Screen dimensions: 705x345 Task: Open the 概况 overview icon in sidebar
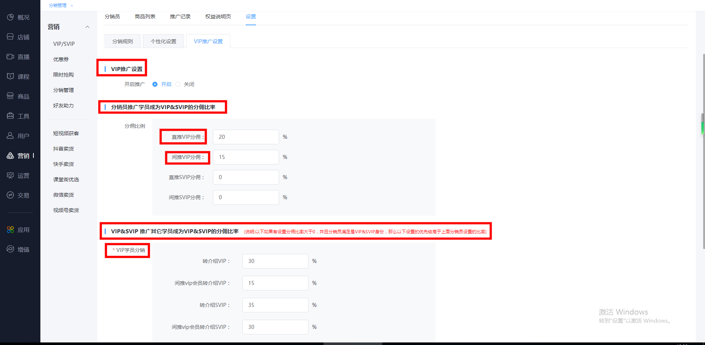pos(10,17)
